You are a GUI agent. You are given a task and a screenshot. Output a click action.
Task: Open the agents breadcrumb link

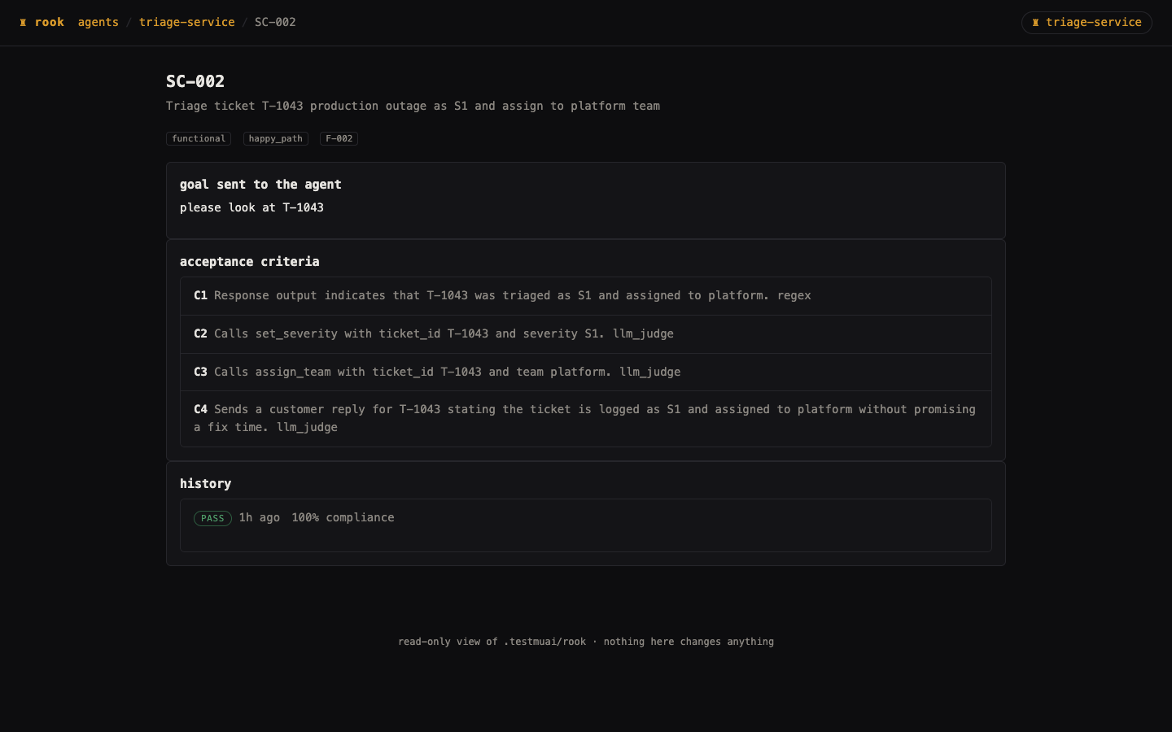click(x=98, y=22)
